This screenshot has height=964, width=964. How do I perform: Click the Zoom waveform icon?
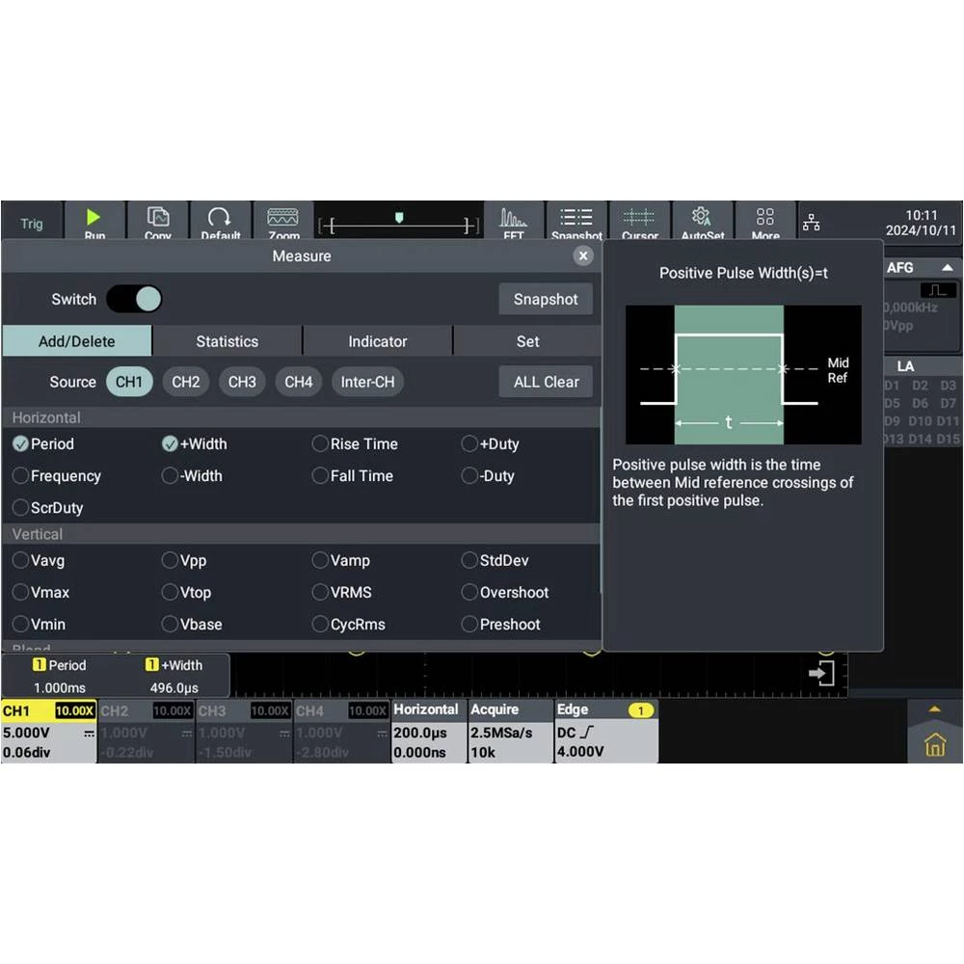283,221
